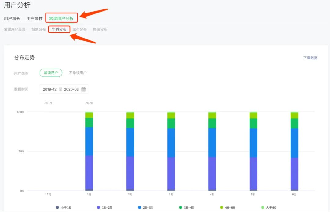The width and height of the screenshot is (330, 212).
Task: Click the 4月 stacked bar
Action: pos(212,151)
